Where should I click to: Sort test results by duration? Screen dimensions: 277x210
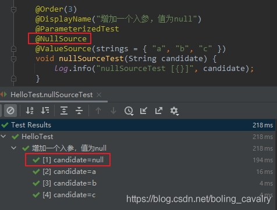pos(45,111)
